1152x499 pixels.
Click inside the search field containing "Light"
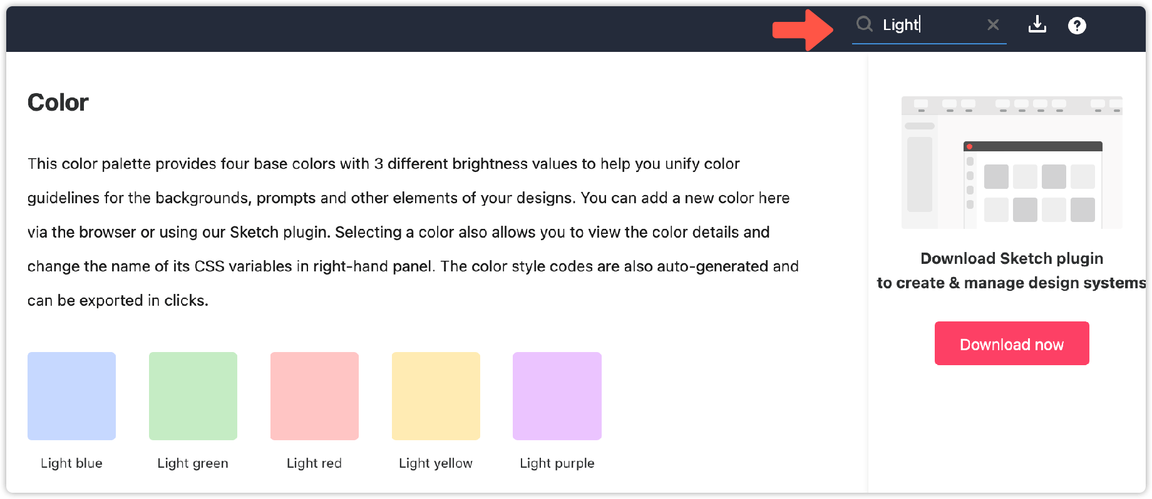(929, 25)
